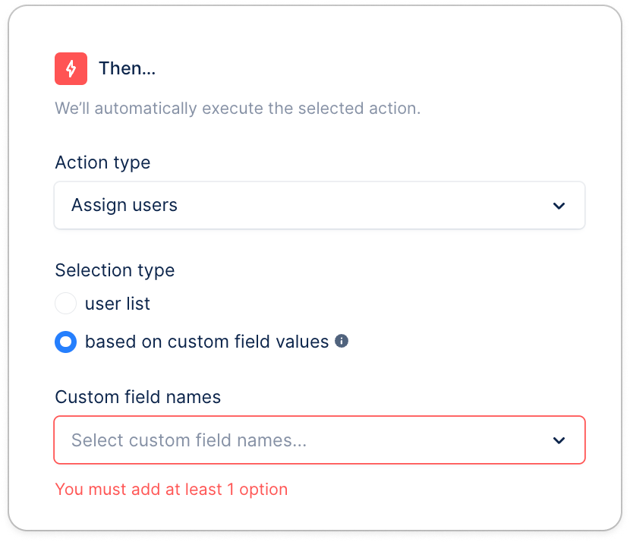Select the user list radio button

(x=65, y=304)
